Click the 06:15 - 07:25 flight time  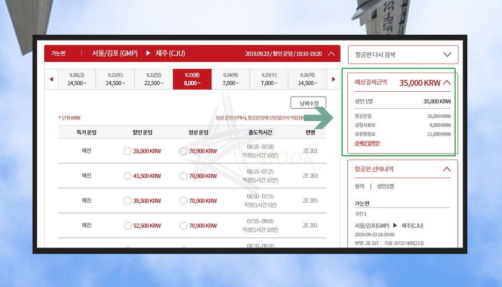point(260,171)
